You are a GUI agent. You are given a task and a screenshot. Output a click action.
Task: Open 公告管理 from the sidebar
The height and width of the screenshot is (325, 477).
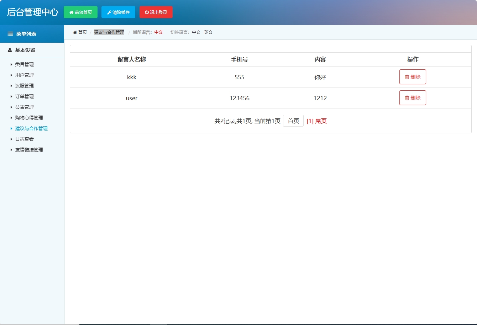(x=24, y=107)
